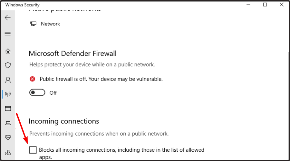
Task: Turn on the Microsoft Defender Firewall toggle
Action: point(37,93)
